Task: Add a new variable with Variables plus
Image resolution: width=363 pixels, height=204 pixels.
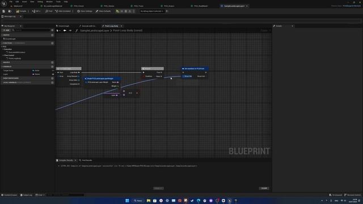Action: (52, 67)
